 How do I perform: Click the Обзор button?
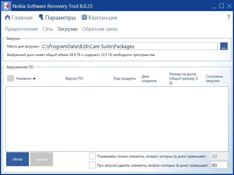pyautogui.click(x=18, y=159)
